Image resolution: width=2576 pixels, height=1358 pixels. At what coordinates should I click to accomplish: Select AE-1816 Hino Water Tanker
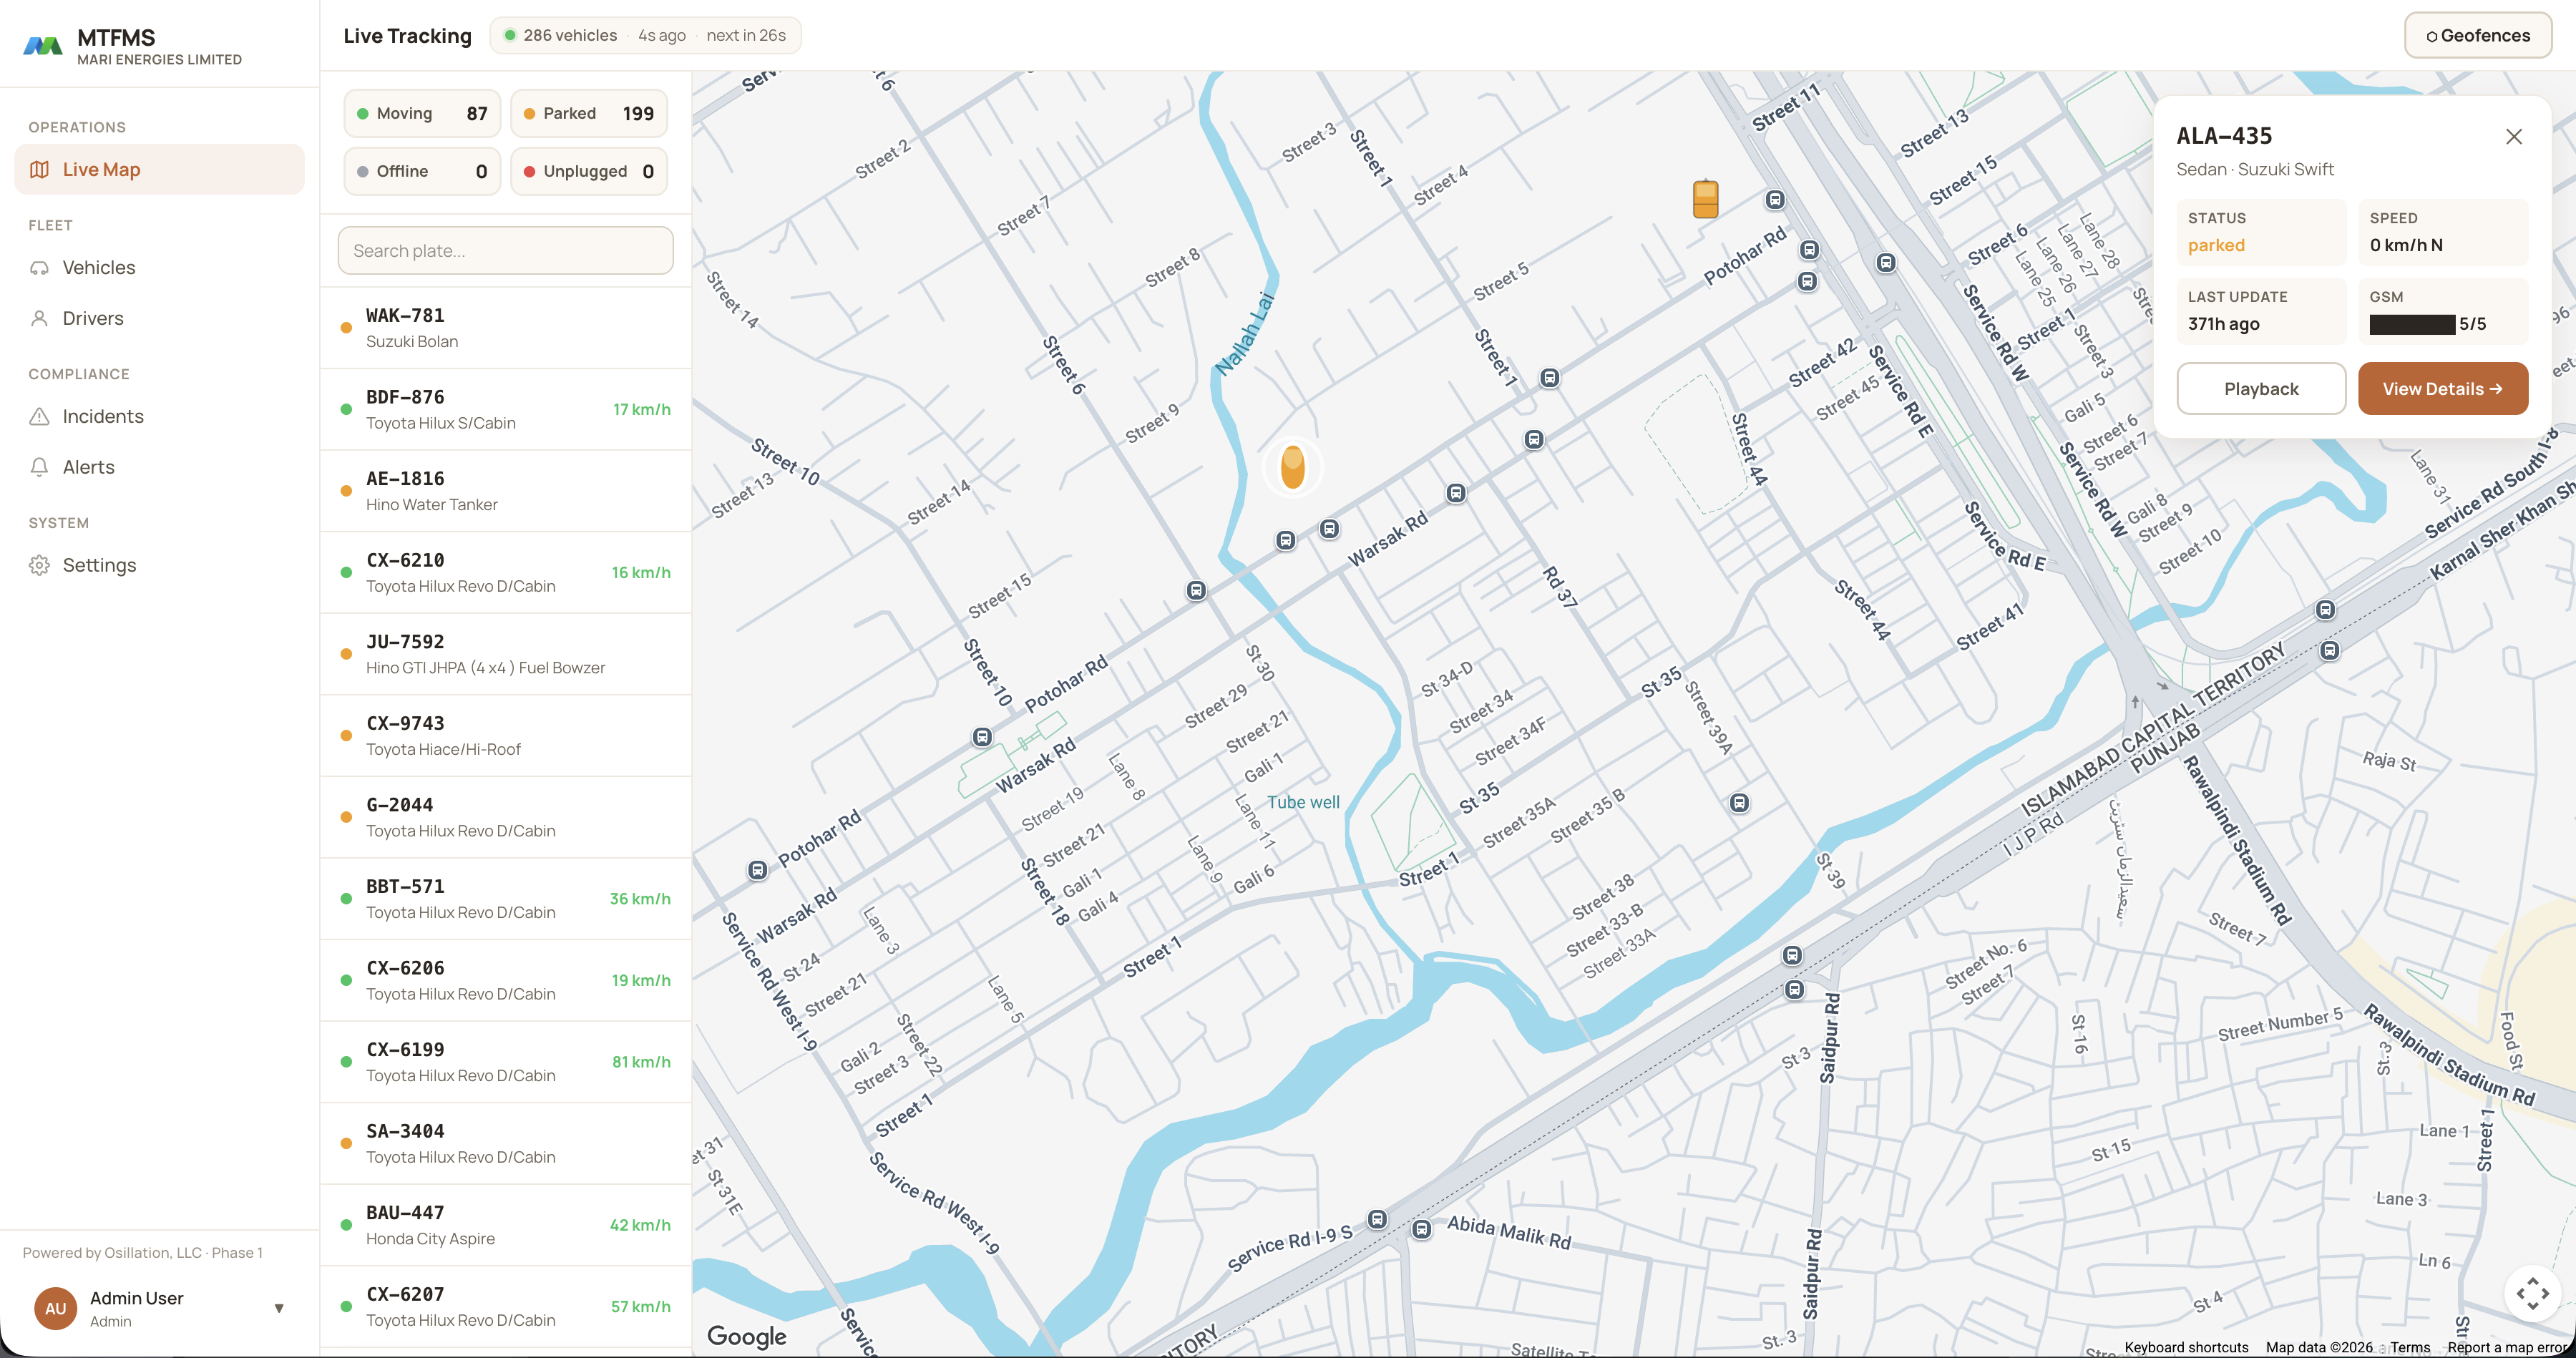coord(506,491)
